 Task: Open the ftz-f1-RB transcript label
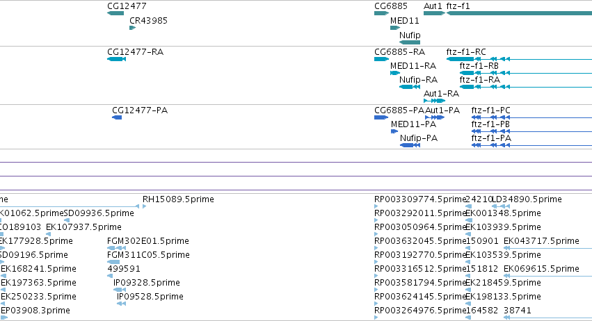tap(479, 66)
